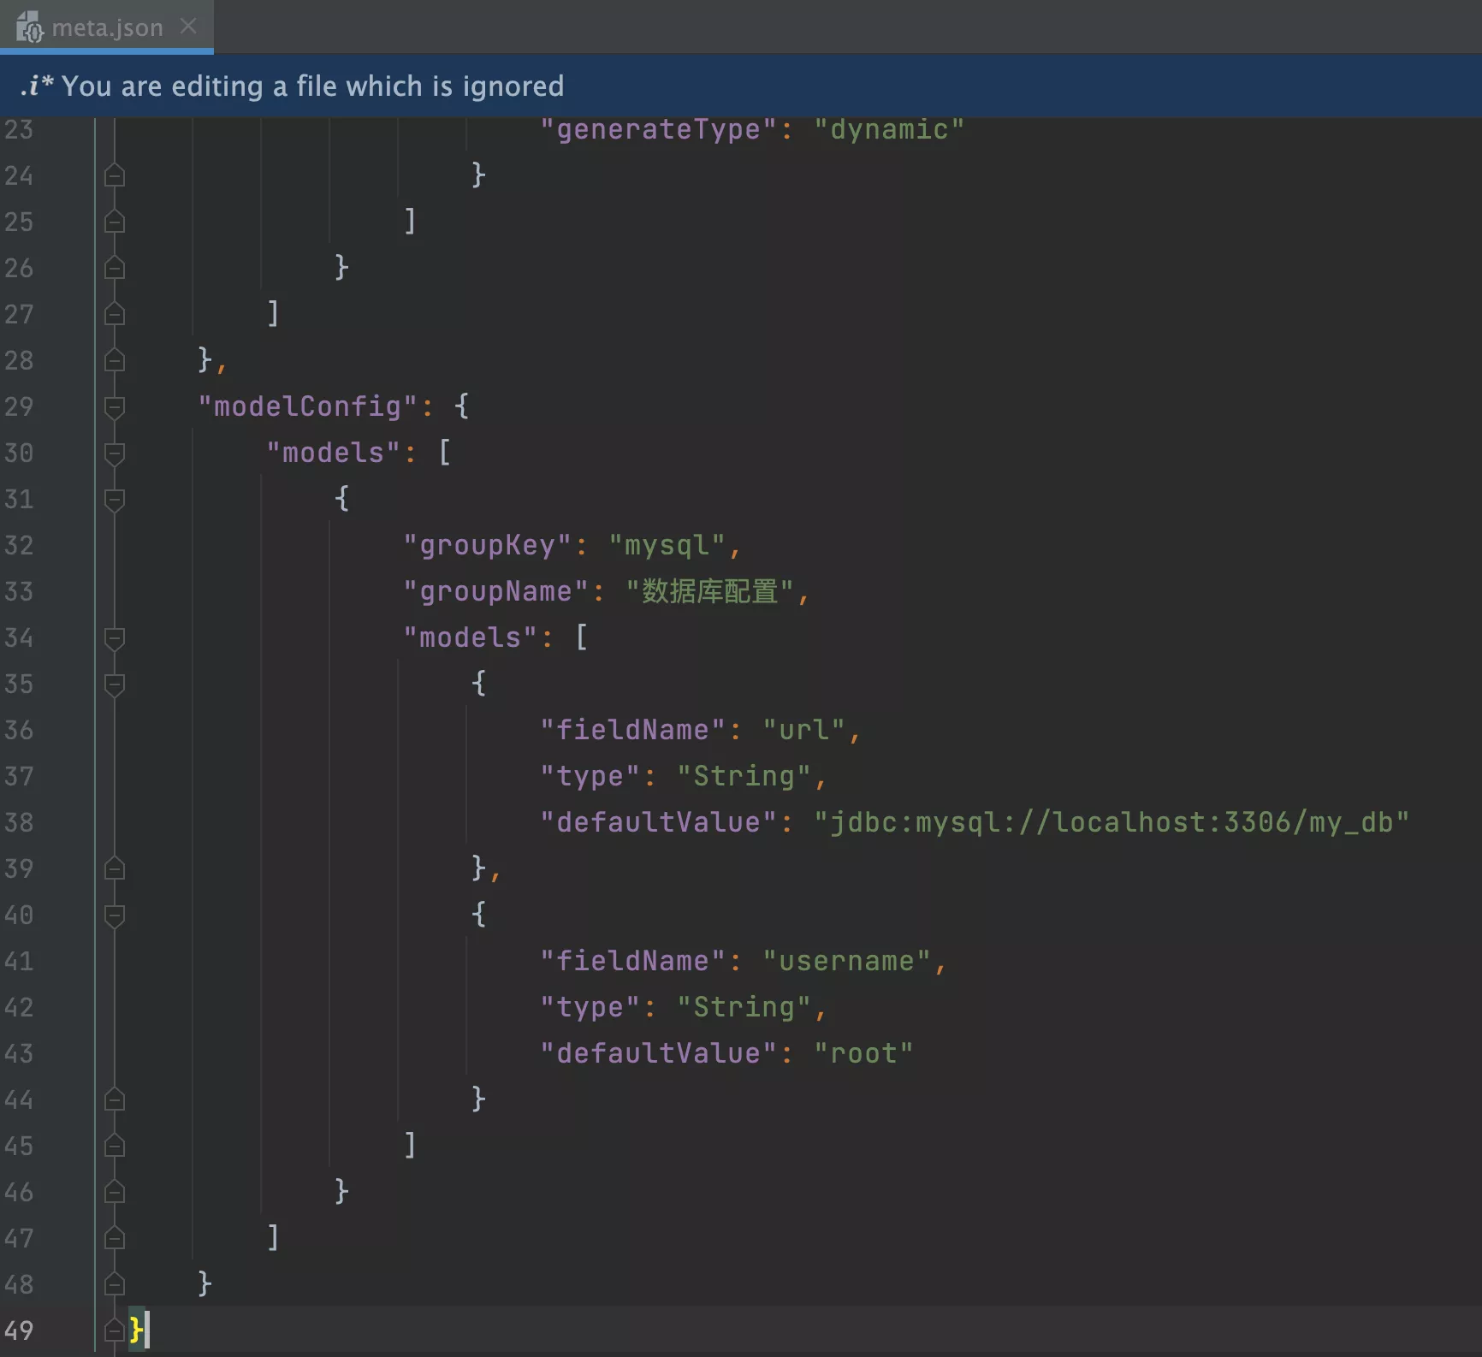Collapse inner models array on line 34
The image size is (1482, 1357).
click(115, 637)
